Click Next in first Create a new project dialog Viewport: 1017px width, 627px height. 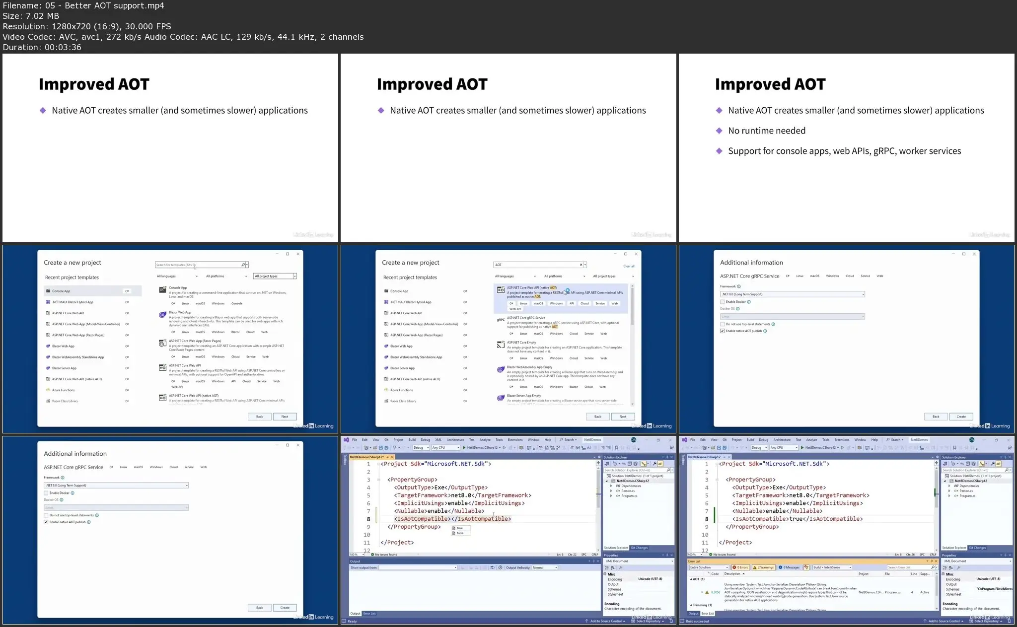coord(285,417)
